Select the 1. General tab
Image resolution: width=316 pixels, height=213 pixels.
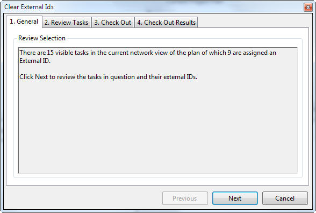(24, 22)
